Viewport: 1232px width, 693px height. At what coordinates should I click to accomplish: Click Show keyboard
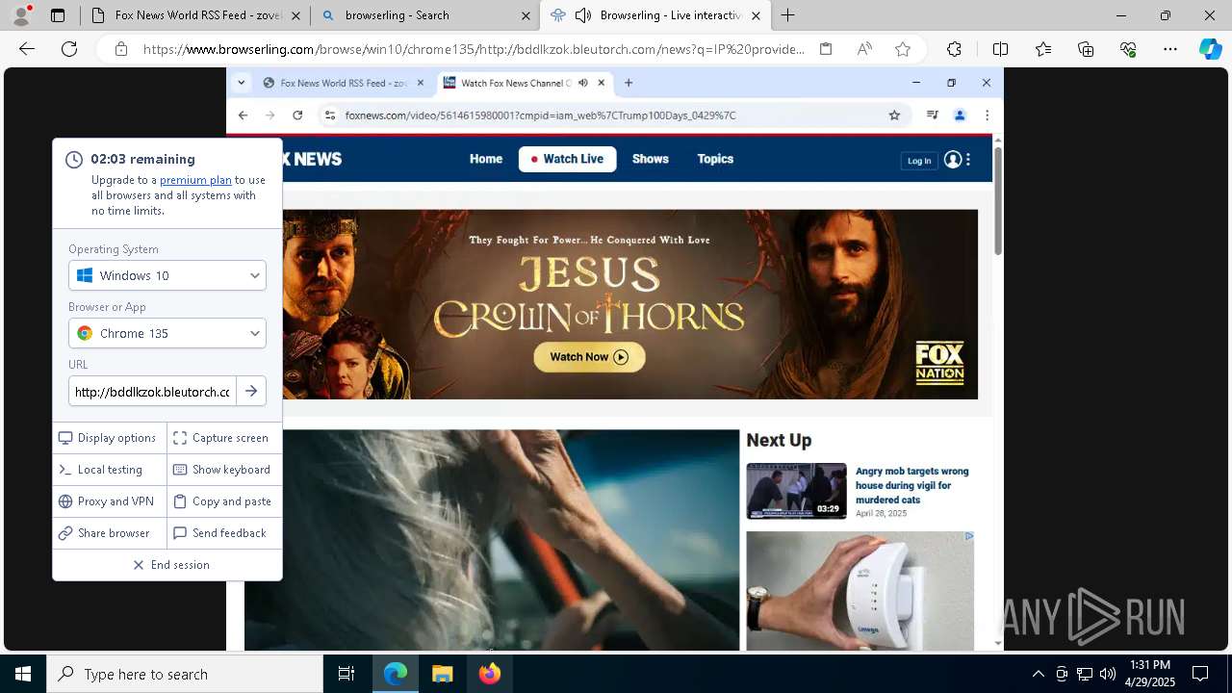pos(224,470)
